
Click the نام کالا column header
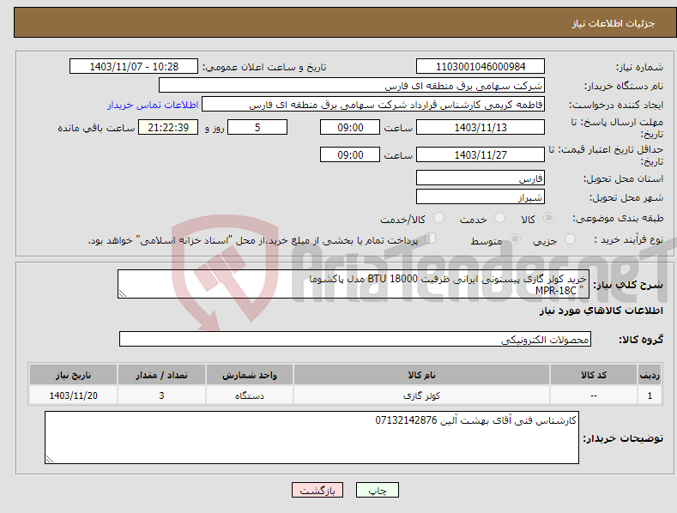coord(421,375)
